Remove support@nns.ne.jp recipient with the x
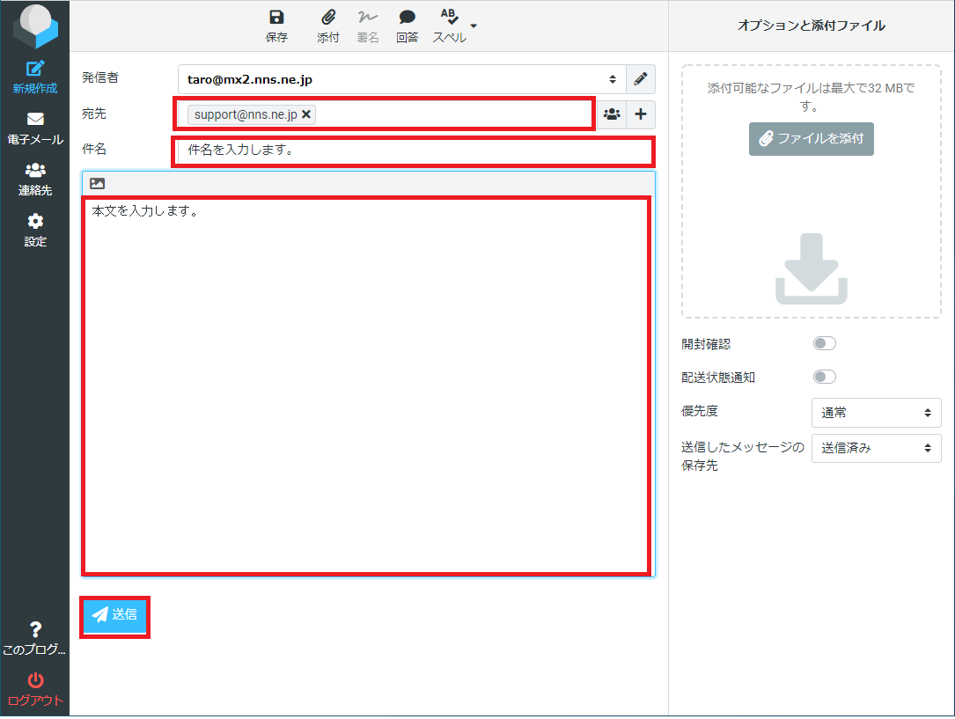The height and width of the screenshot is (719, 955). (x=306, y=114)
